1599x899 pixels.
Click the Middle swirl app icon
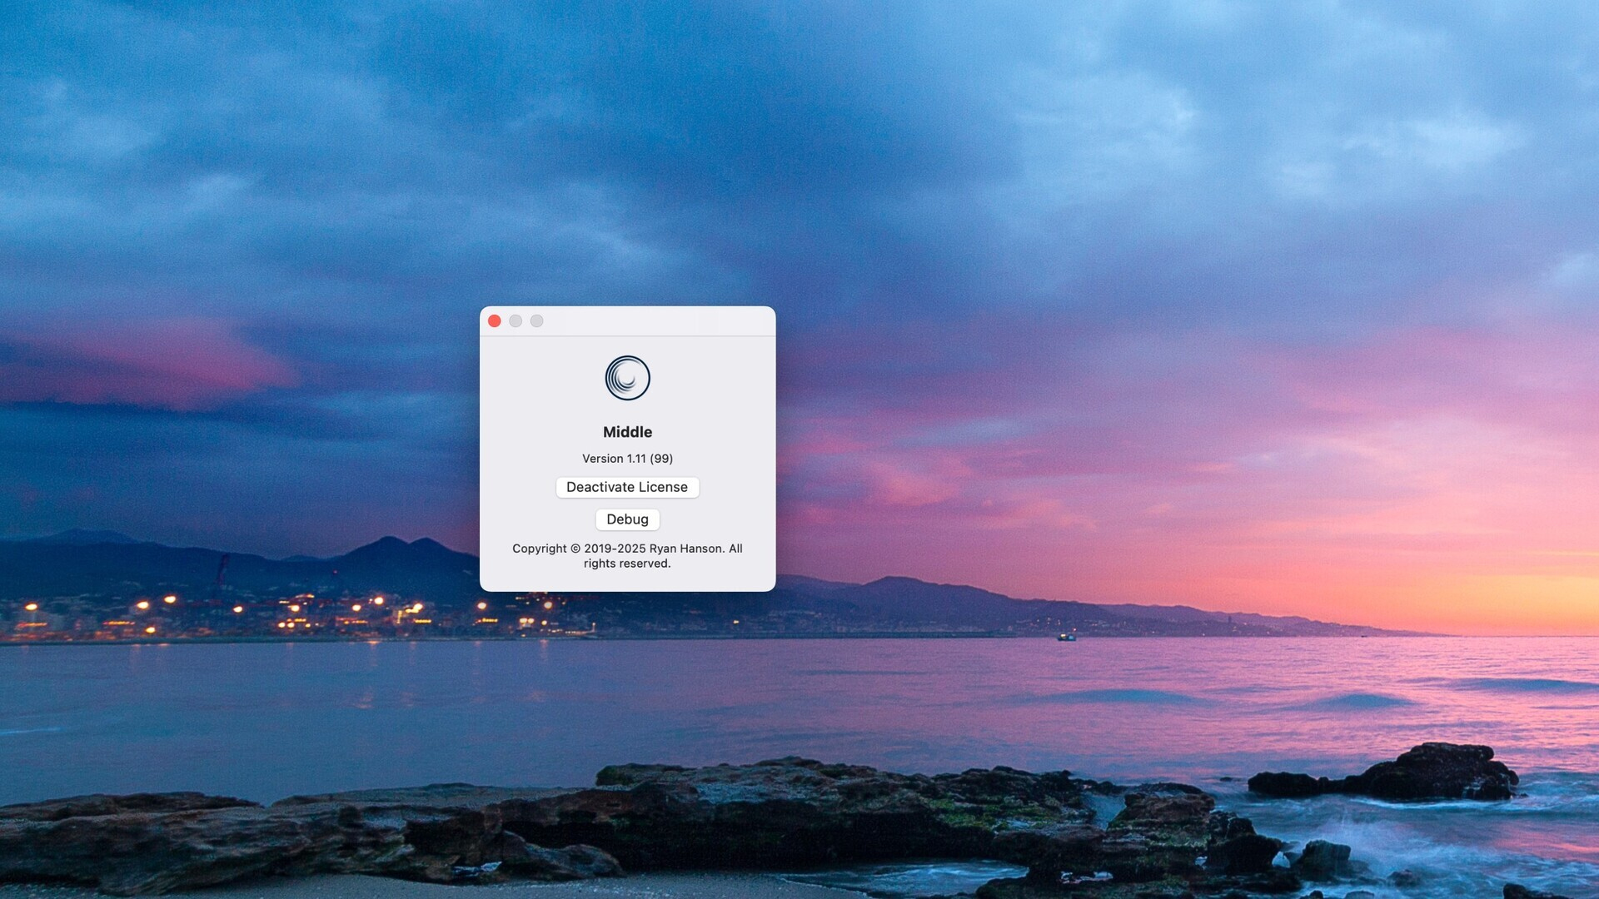coord(627,378)
